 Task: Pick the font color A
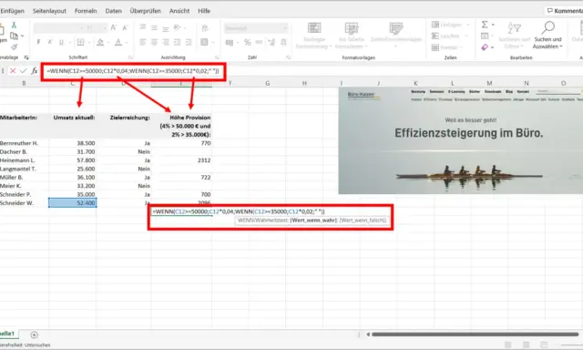118,42
